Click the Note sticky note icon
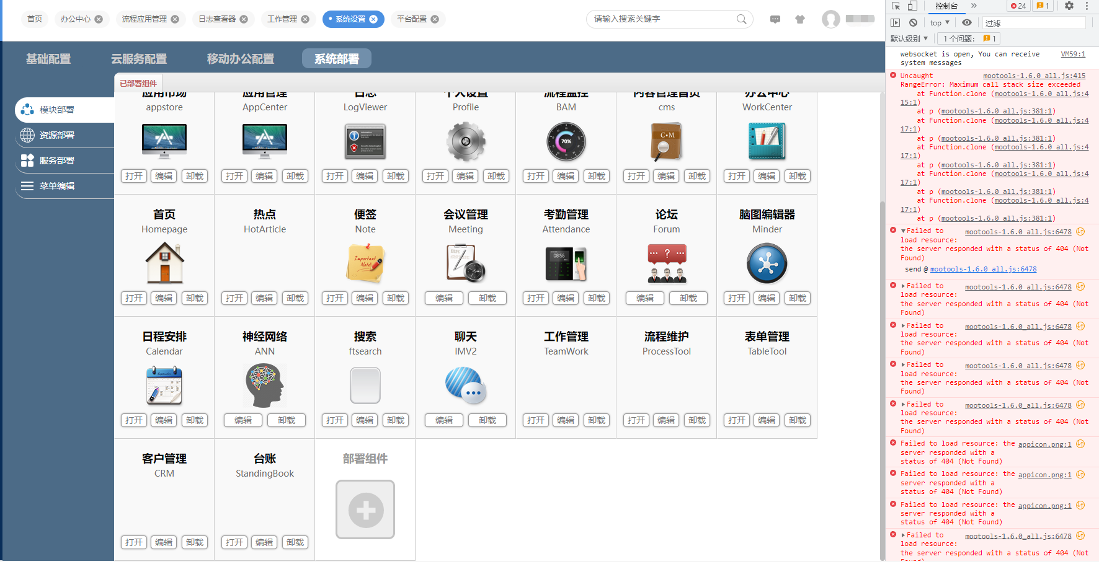Image resolution: width=1099 pixels, height=564 pixels. (365, 263)
